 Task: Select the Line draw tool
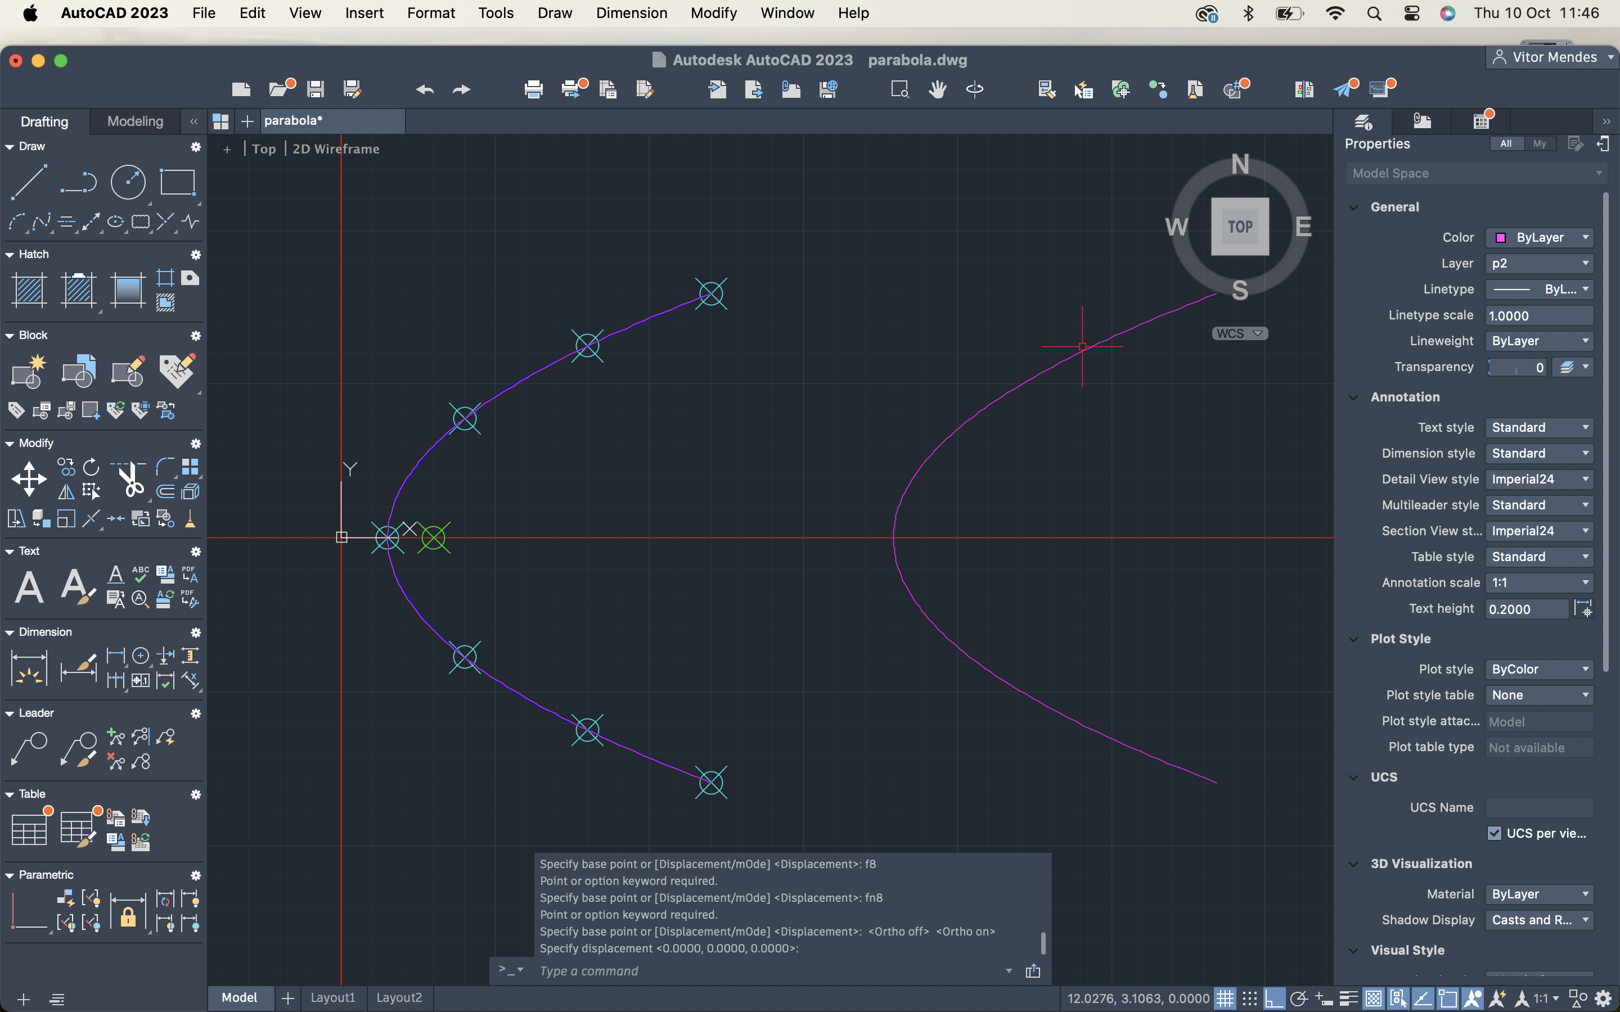tap(29, 182)
